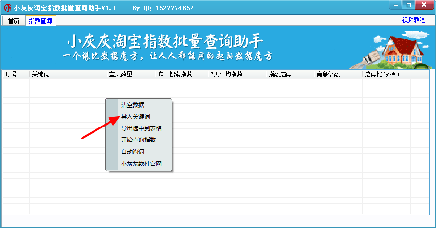Click the 关键词 column header
Screen dimensions: 436x228
(x=68, y=74)
